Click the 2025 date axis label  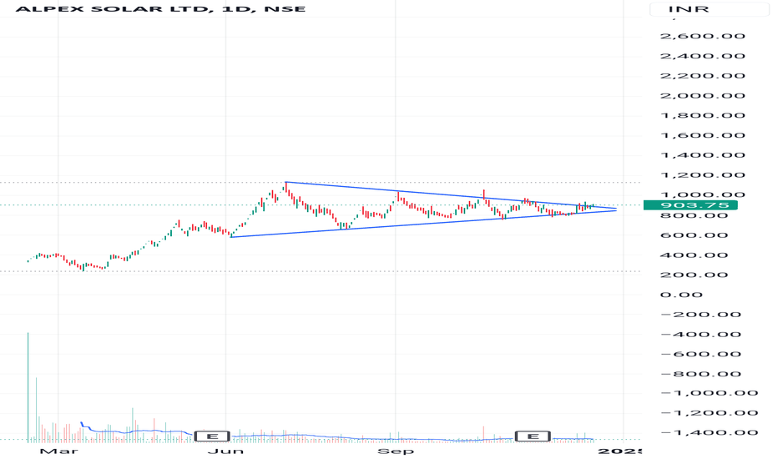tap(619, 451)
